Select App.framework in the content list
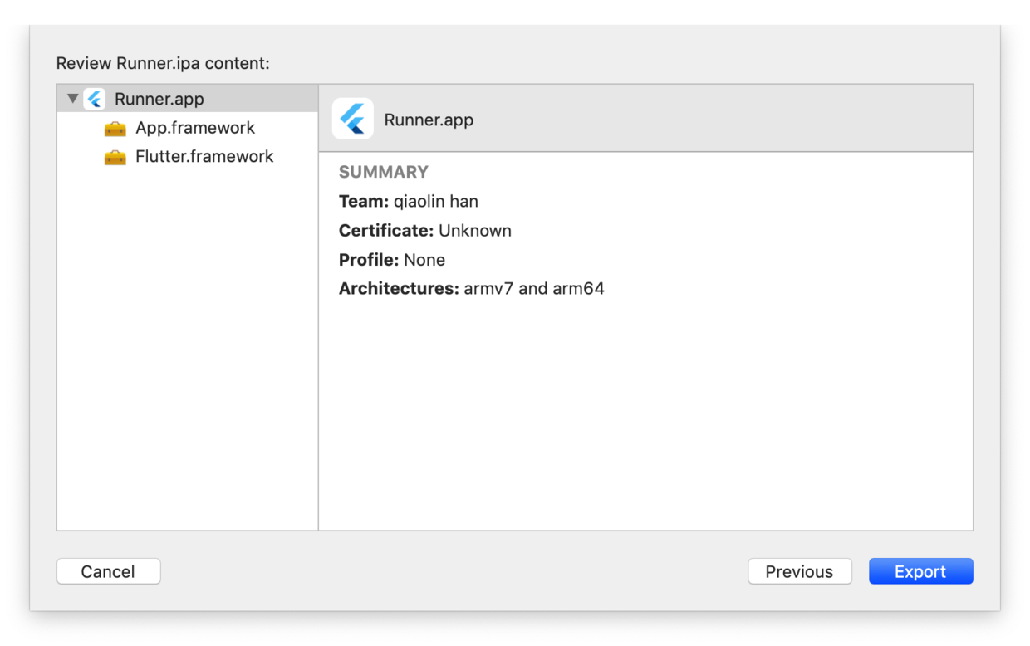 point(195,128)
